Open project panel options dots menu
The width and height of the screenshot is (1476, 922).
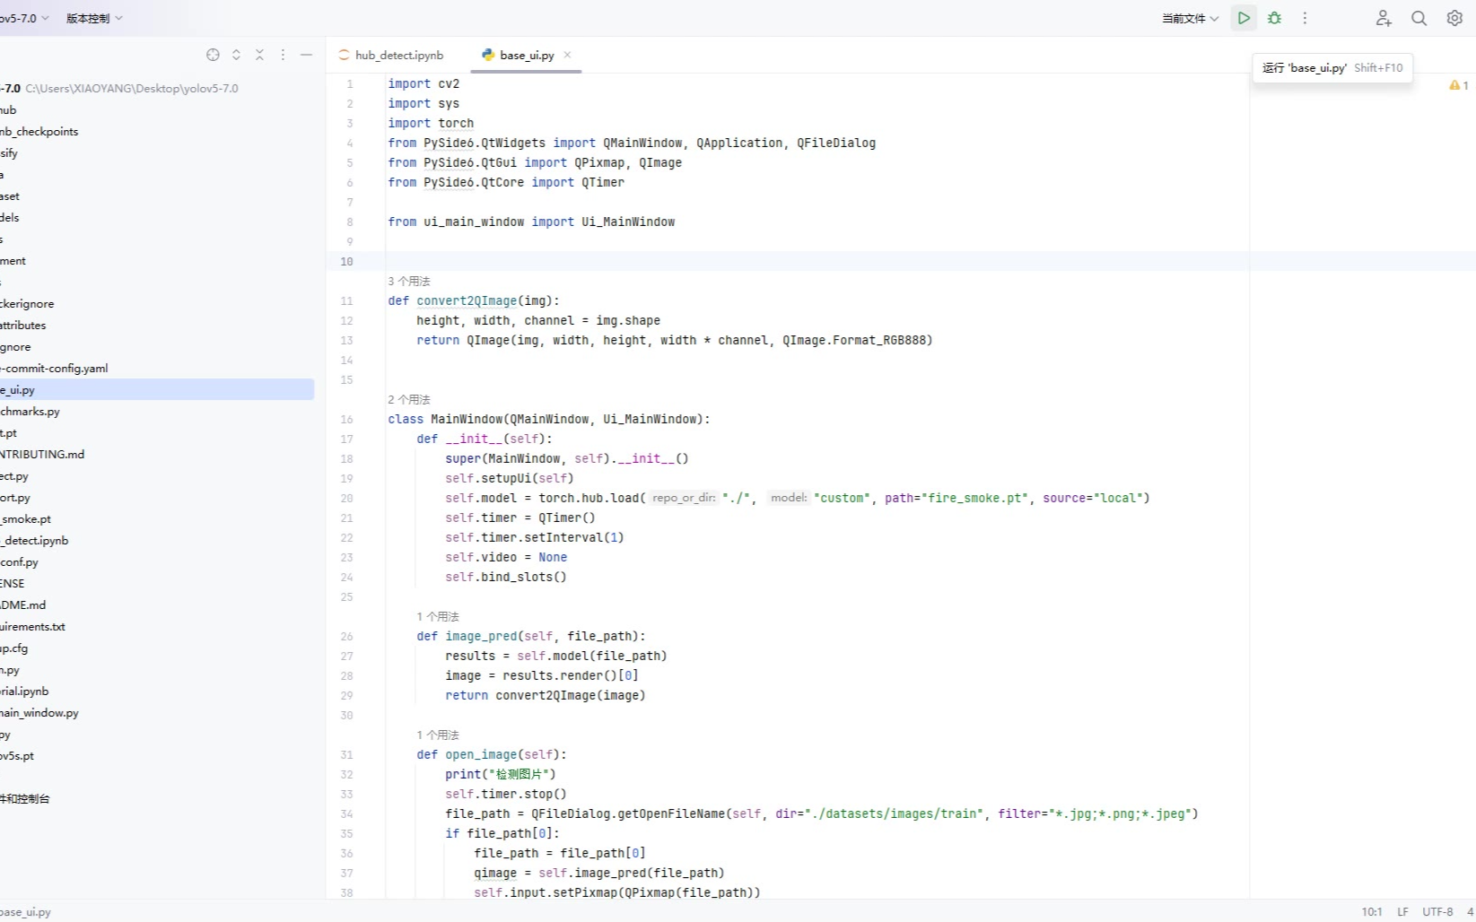(x=283, y=55)
